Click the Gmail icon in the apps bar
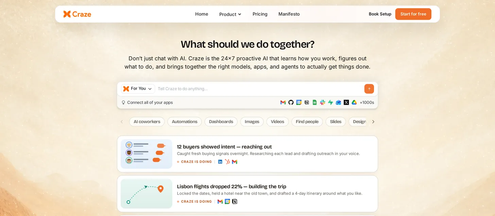The image size is (495, 216). pyautogui.click(x=283, y=102)
